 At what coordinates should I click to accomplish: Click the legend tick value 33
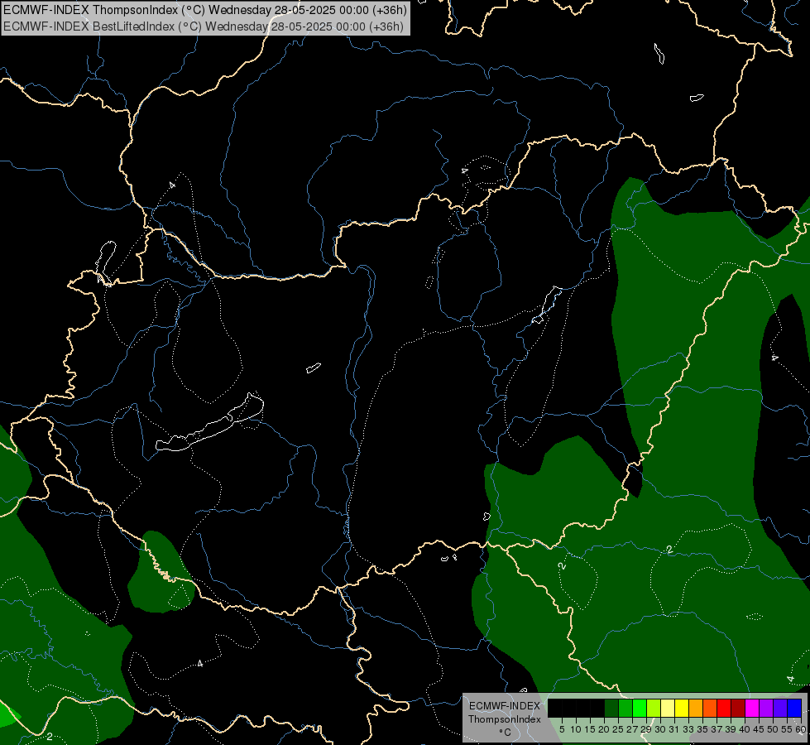pos(688,729)
